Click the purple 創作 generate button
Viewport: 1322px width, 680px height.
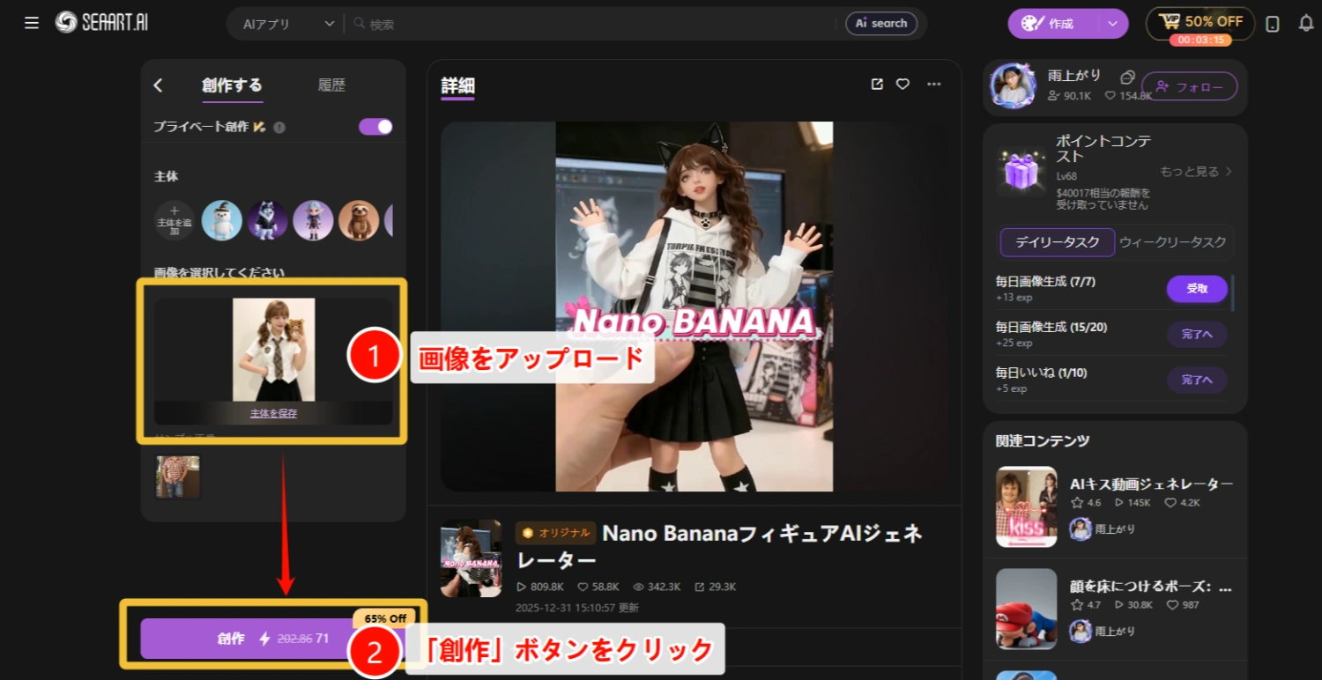click(273, 639)
